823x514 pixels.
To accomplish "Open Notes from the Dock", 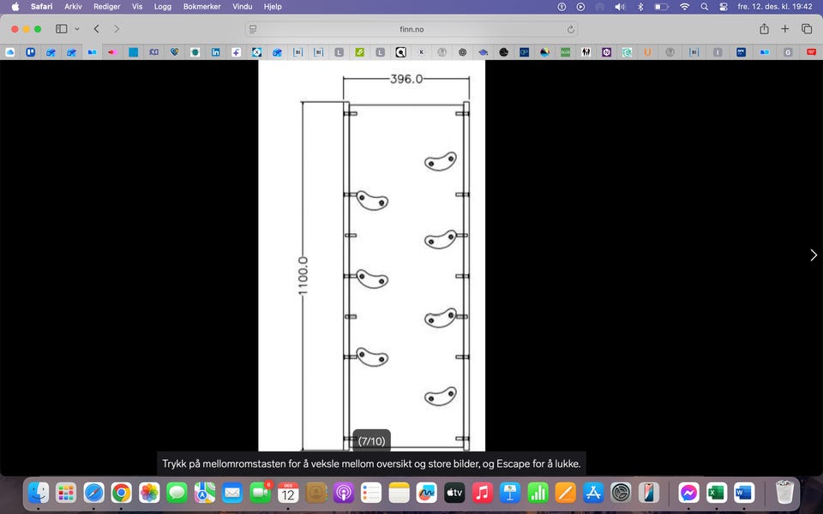I will click(399, 493).
